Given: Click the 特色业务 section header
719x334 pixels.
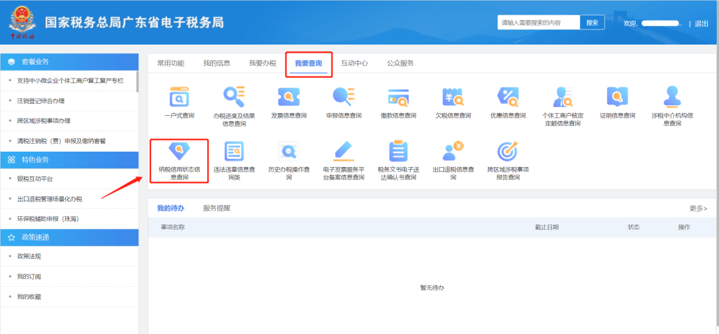Looking at the screenshot, I should [x=69, y=160].
